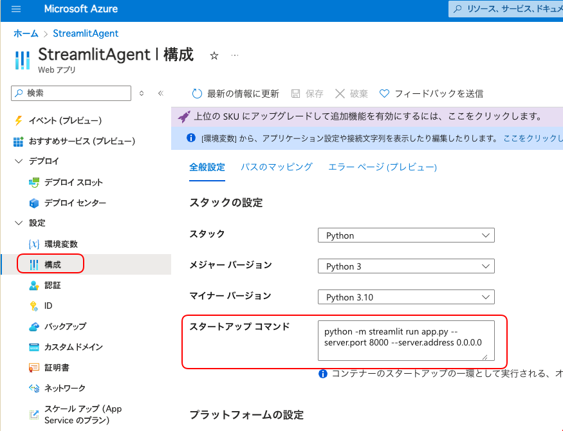This screenshot has height=431, width=563.
Task: Open the more options ellipsis by the title
Action: tap(235, 55)
